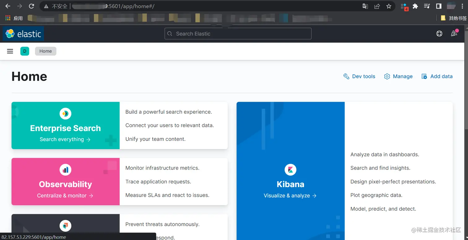Open Observability card title

[x=65, y=184]
